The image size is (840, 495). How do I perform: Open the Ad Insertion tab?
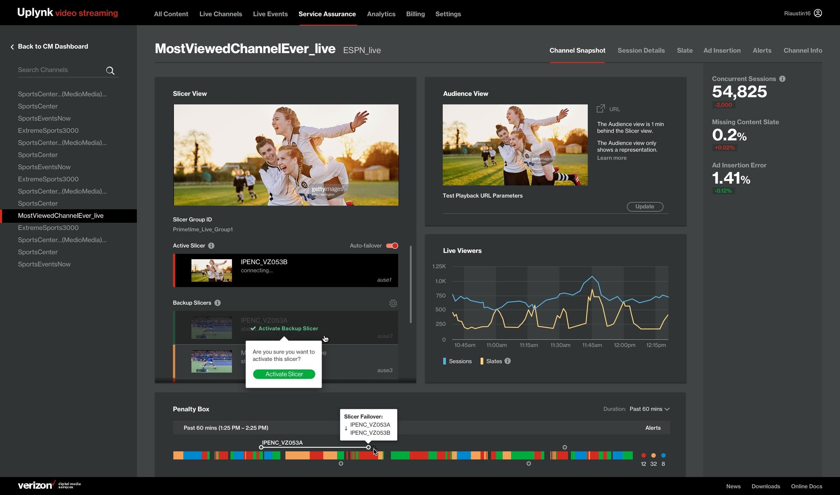722,50
